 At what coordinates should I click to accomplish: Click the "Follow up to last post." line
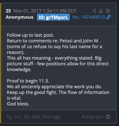tap(31, 35)
